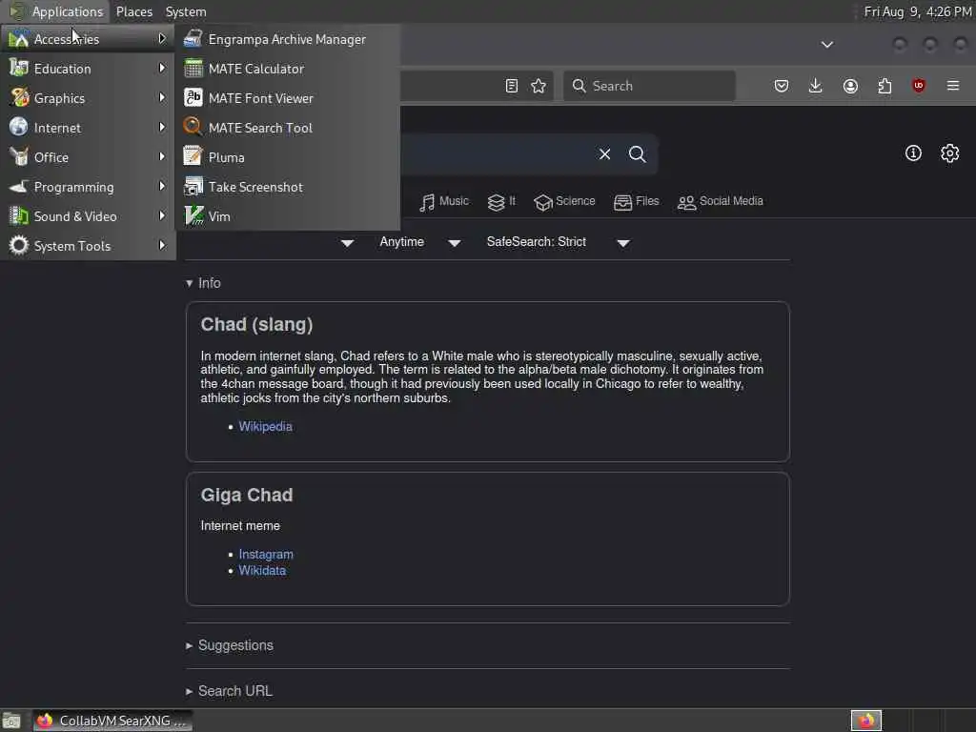Expand the Internet submenu
The width and height of the screenshot is (976, 732).
[x=88, y=128]
